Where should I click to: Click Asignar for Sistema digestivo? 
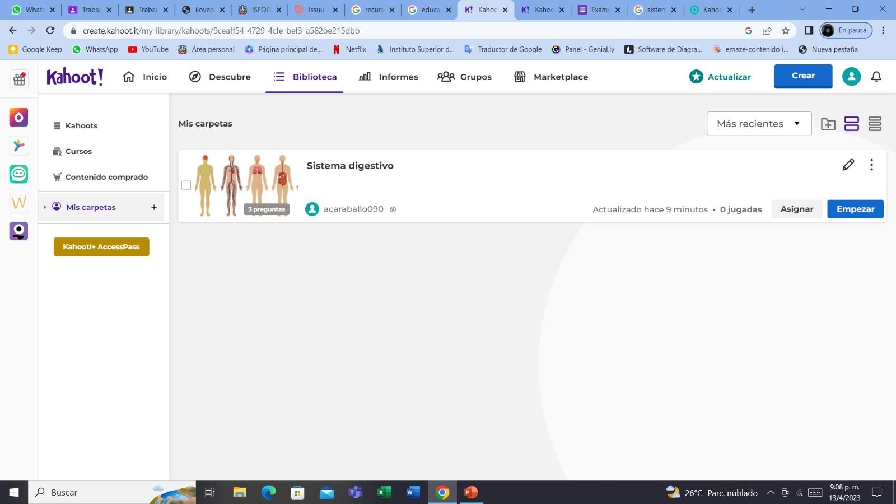797,209
